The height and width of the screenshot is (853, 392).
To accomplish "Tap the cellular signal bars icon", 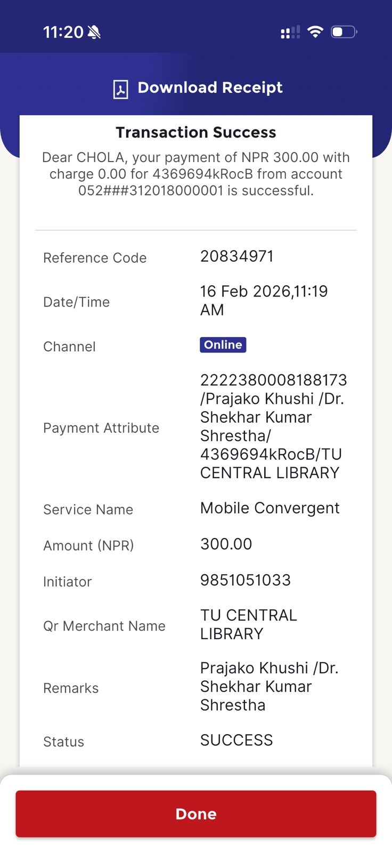I will (290, 33).
